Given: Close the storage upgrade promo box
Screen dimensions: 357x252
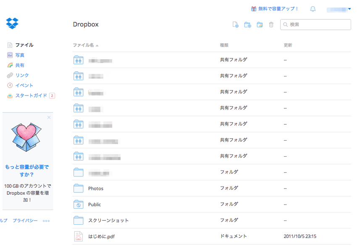Looking at the screenshot, I should (49, 118).
